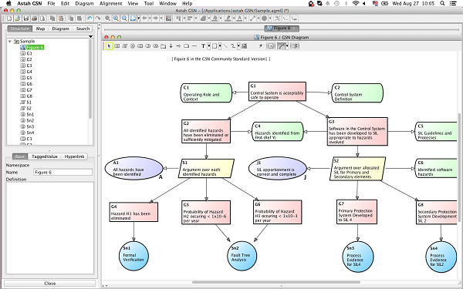This screenshot has width=463, height=289.
Task: Select the Note tool
Action: pyautogui.click(x=186, y=46)
